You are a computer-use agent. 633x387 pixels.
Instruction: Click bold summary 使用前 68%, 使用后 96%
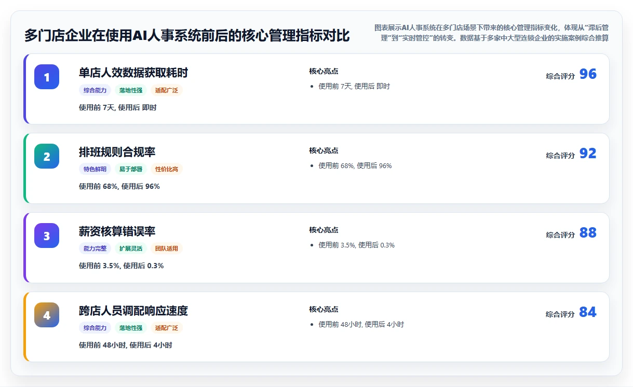119,186
